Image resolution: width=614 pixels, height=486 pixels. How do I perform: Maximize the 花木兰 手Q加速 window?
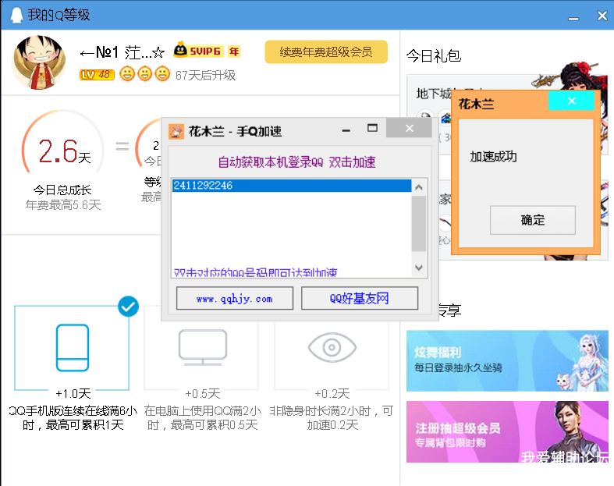[372, 128]
